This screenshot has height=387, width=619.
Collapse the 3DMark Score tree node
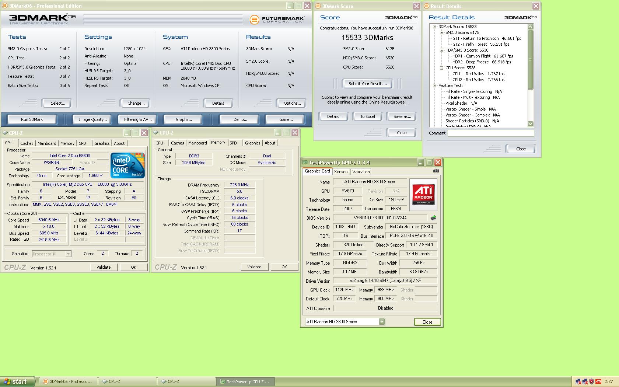pos(434,27)
